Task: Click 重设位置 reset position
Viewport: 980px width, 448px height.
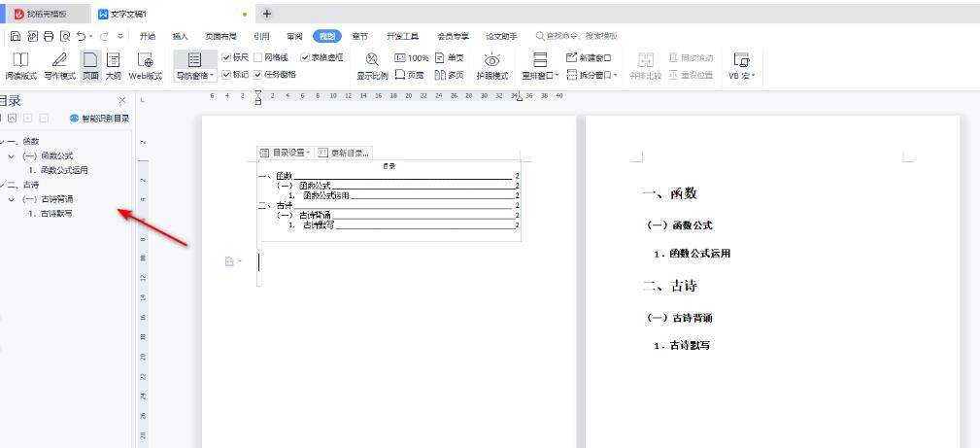Action: pos(691,75)
